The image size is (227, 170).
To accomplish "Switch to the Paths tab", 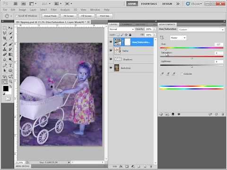I will (x=140, y=25).
